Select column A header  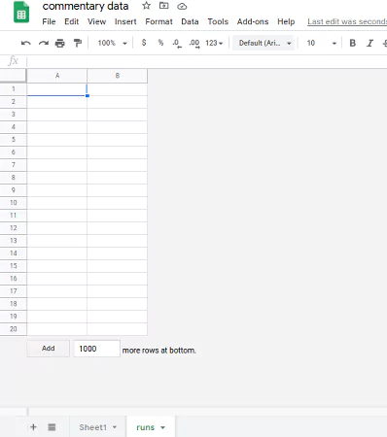click(57, 76)
